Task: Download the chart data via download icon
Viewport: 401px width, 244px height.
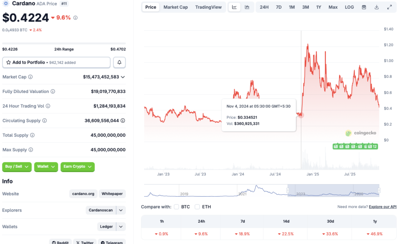Action: tap(377, 7)
